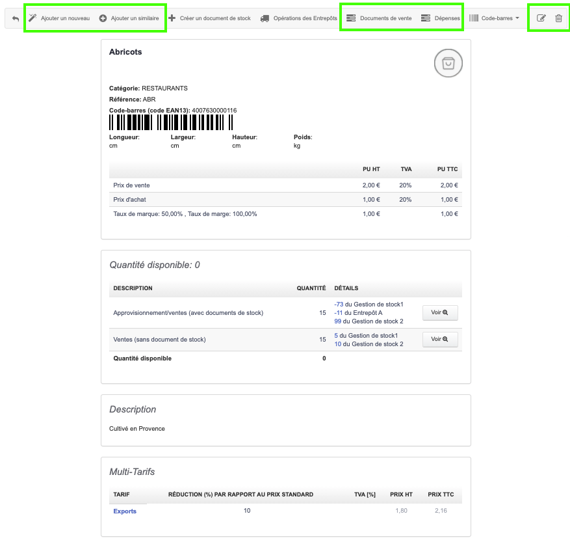The width and height of the screenshot is (570, 542).
Task: Click the magnifier icon on the first Voir button
Action: point(444,312)
